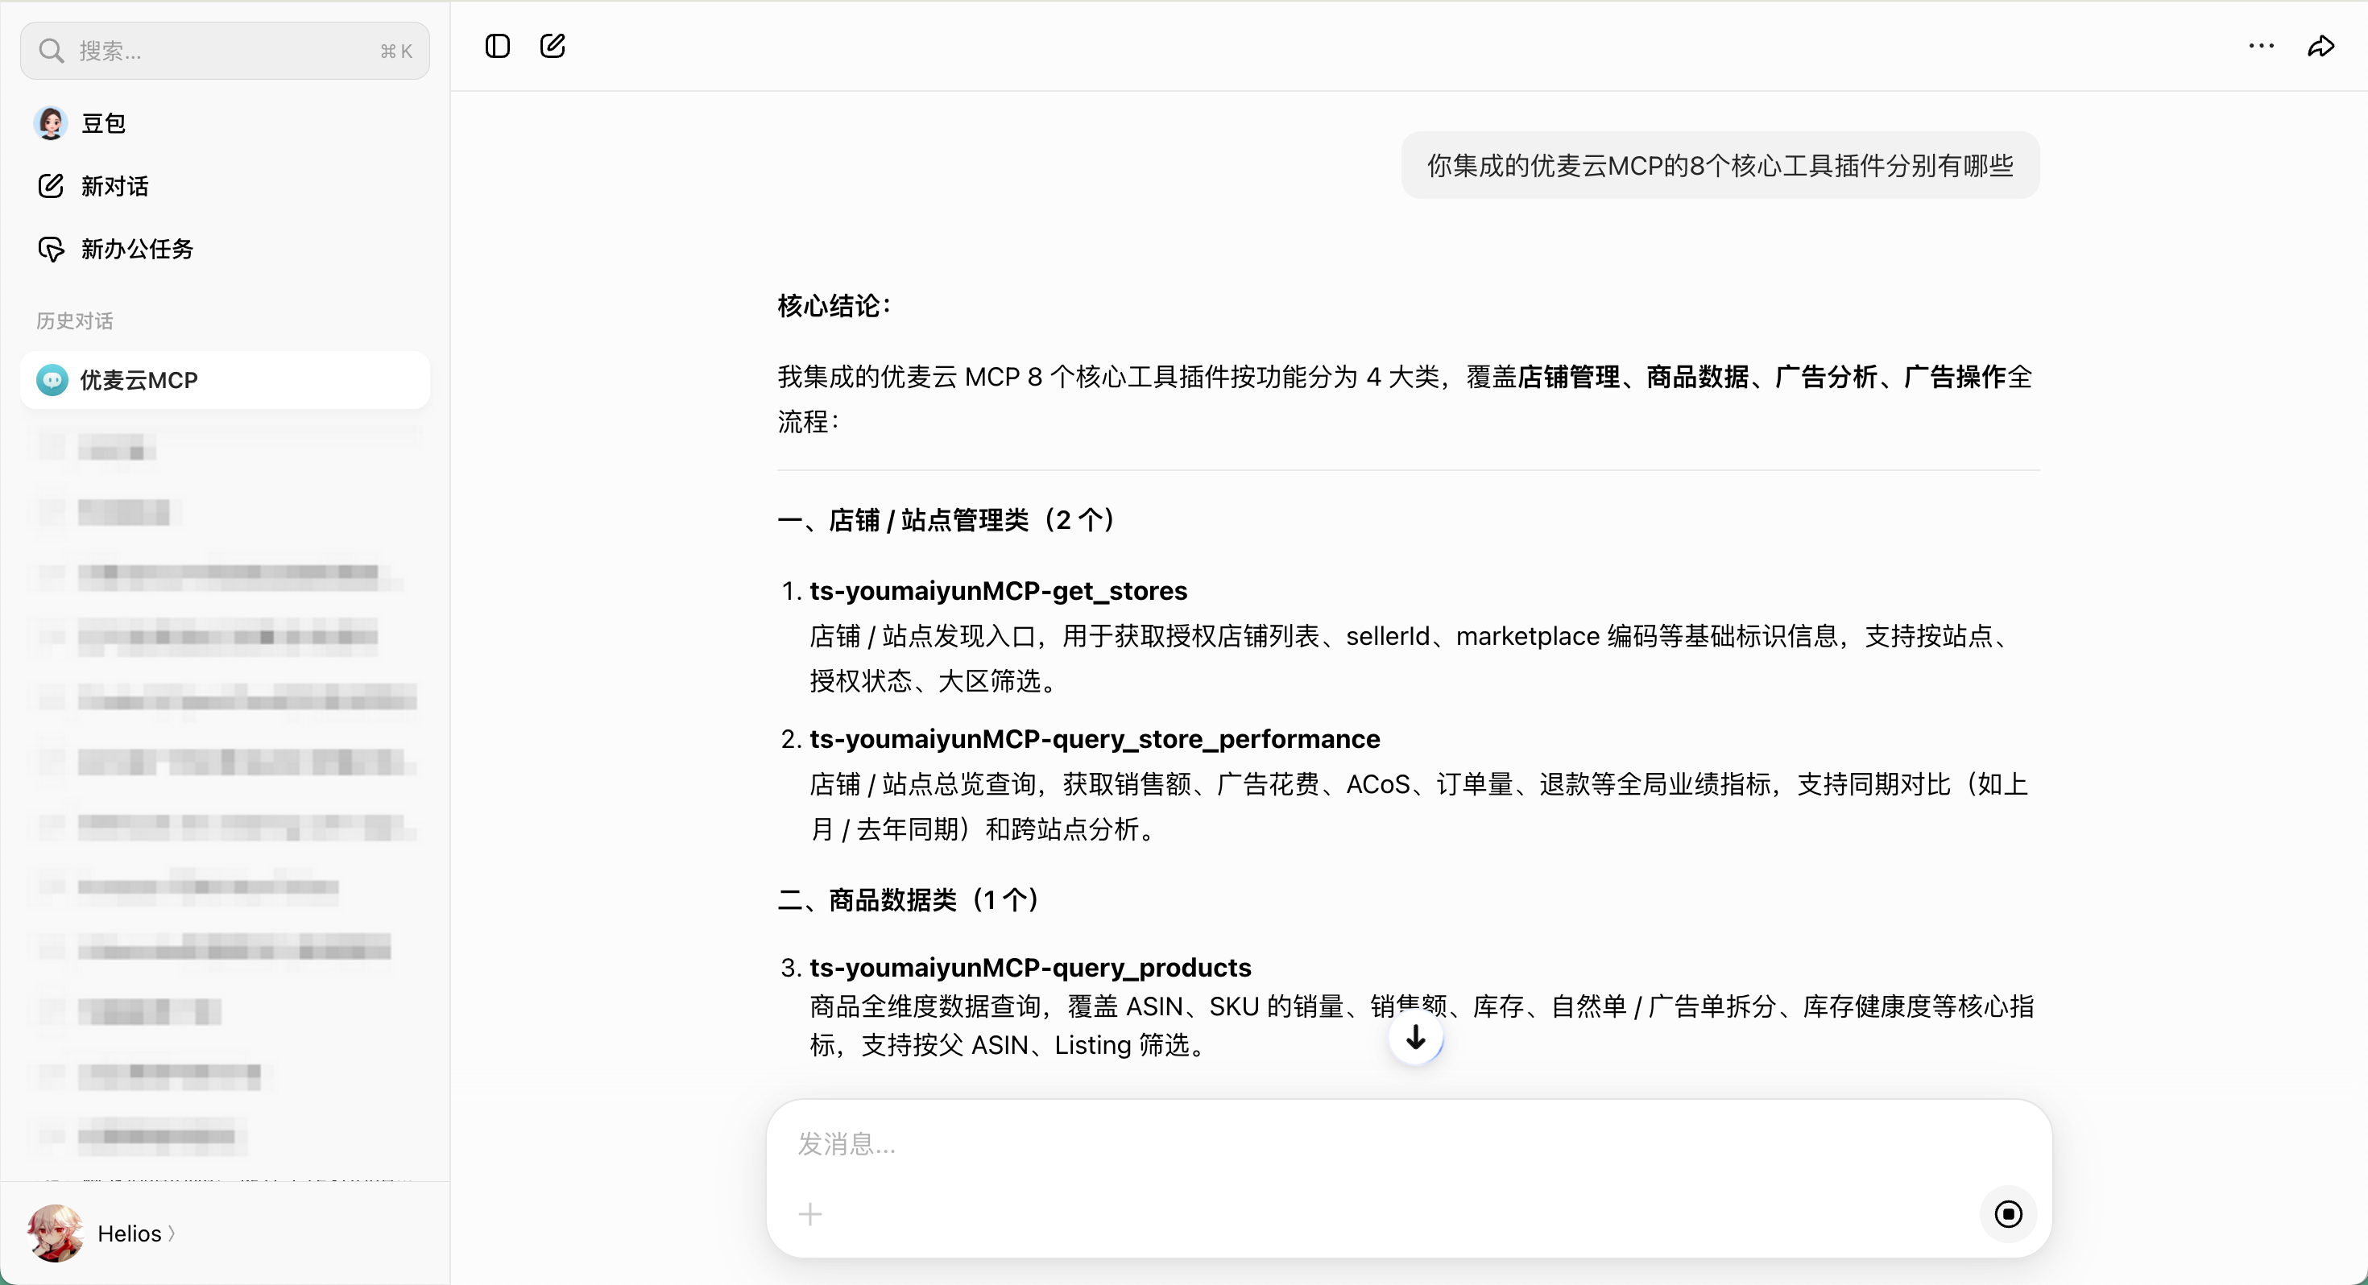
Task: Open the three-dot more options menu
Action: (x=2262, y=46)
